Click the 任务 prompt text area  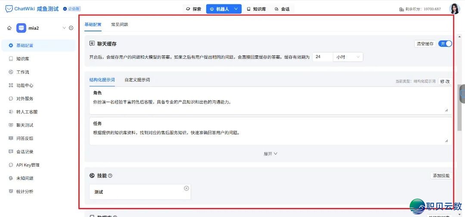(270, 131)
